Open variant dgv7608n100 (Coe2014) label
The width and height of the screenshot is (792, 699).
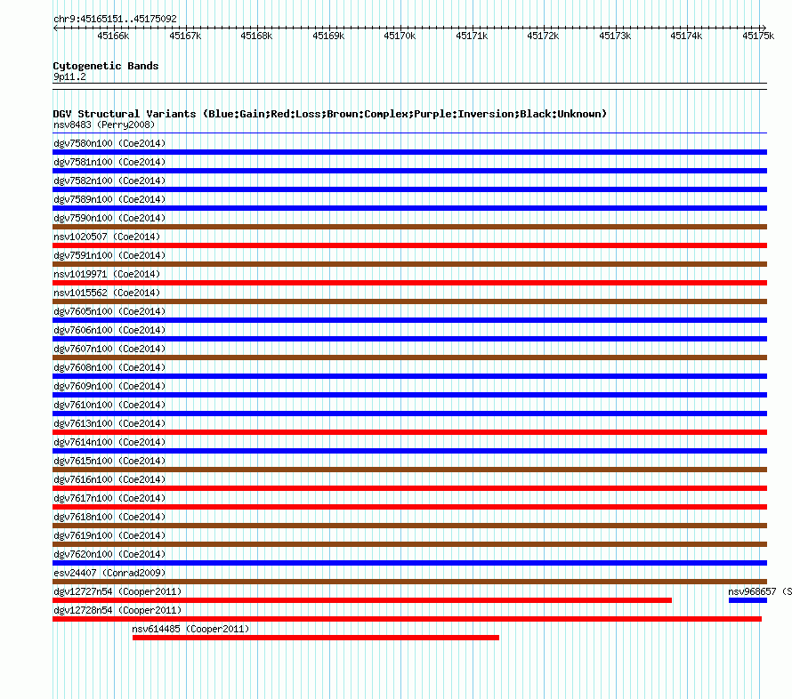(x=109, y=367)
